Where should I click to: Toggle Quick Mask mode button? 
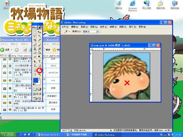(x=39, y=89)
